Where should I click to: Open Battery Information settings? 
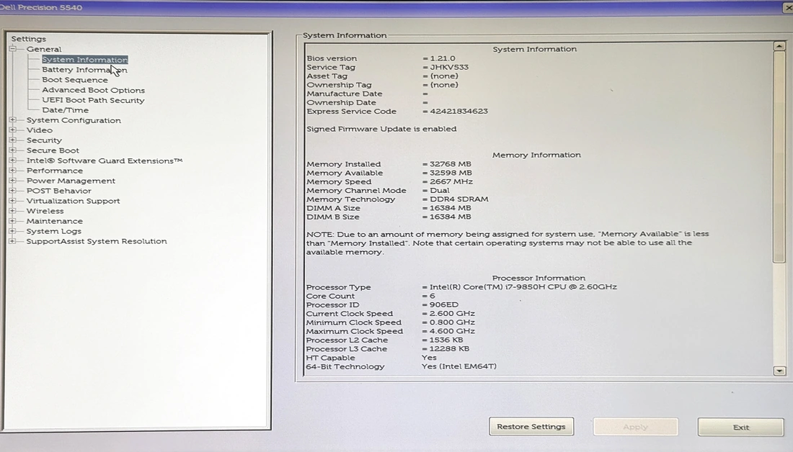pos(84,70)
